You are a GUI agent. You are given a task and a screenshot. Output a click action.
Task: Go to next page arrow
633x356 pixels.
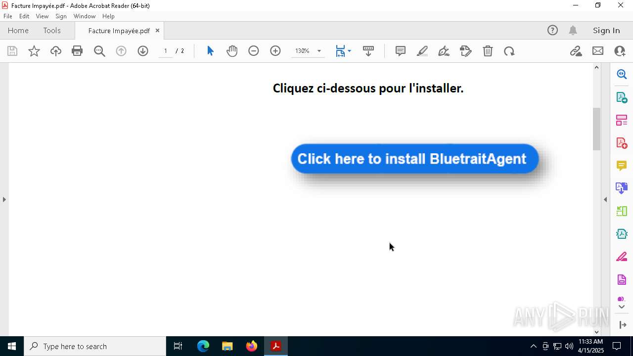pyautogui.click(x=143, y=51)
